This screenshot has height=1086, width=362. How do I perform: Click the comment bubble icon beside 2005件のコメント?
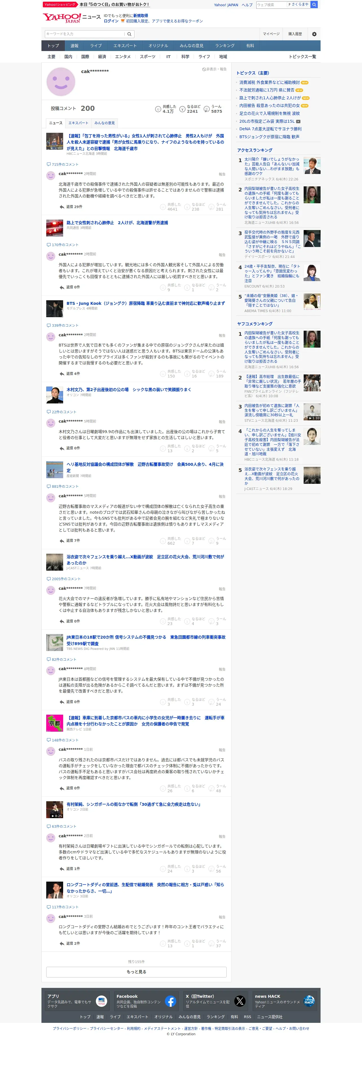point(48,579)
